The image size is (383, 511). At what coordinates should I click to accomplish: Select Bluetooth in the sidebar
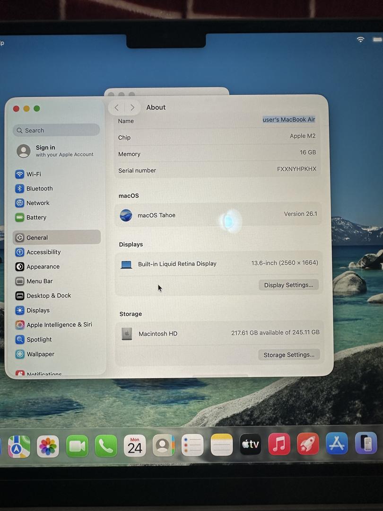[x=39, y=188]
